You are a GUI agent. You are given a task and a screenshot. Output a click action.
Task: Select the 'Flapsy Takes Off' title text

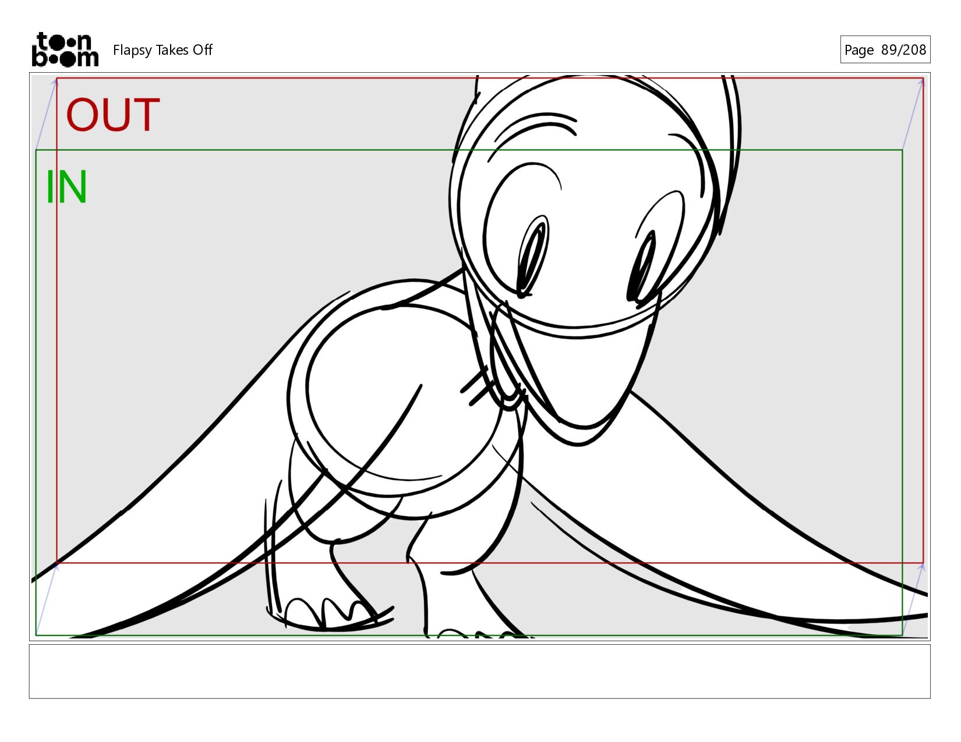[162, 50]
